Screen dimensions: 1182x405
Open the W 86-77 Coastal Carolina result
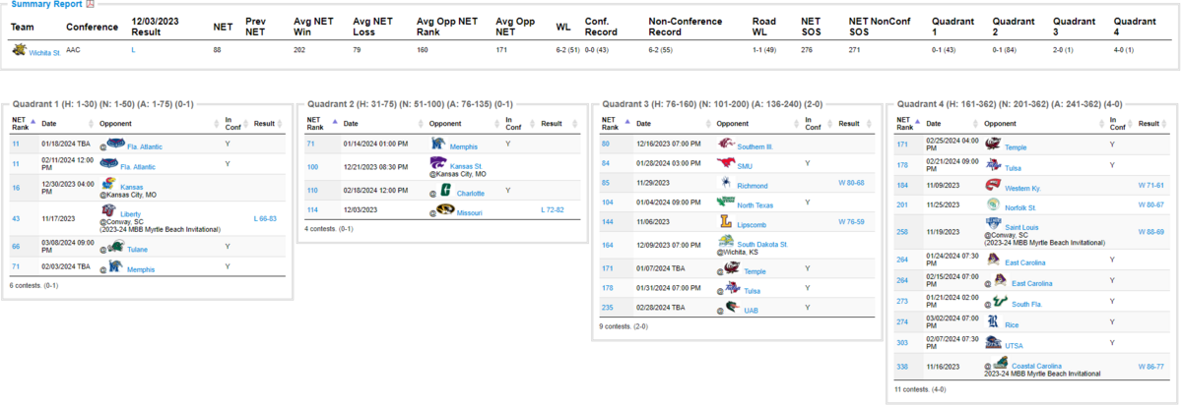1150,366
